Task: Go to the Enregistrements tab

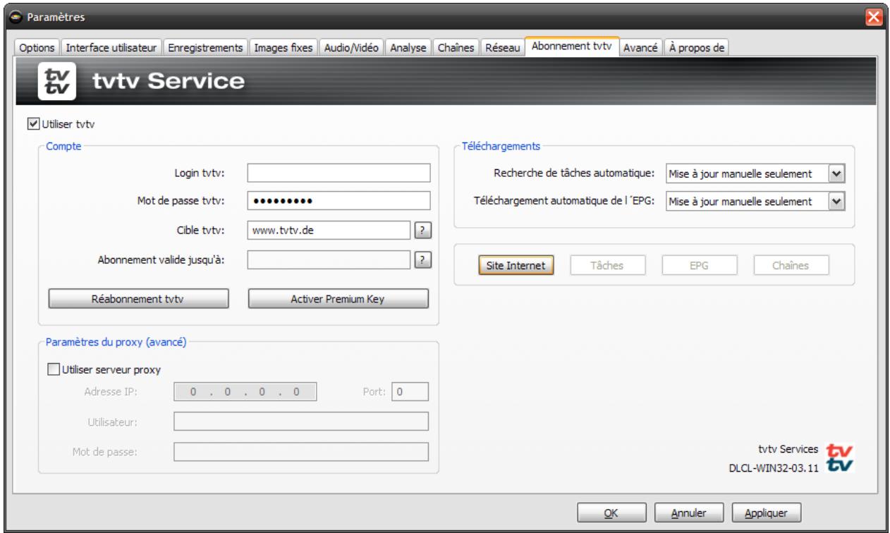Action: [x=206, y=47]
